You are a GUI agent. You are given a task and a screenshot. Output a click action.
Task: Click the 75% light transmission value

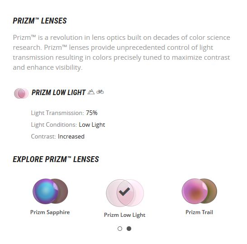(91, 113)
